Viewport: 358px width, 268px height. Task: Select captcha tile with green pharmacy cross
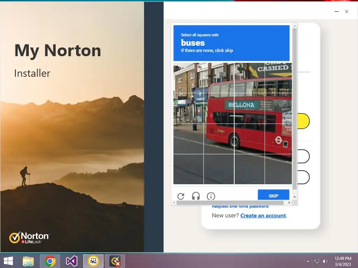pyautogui.click(x=249, y=78)
